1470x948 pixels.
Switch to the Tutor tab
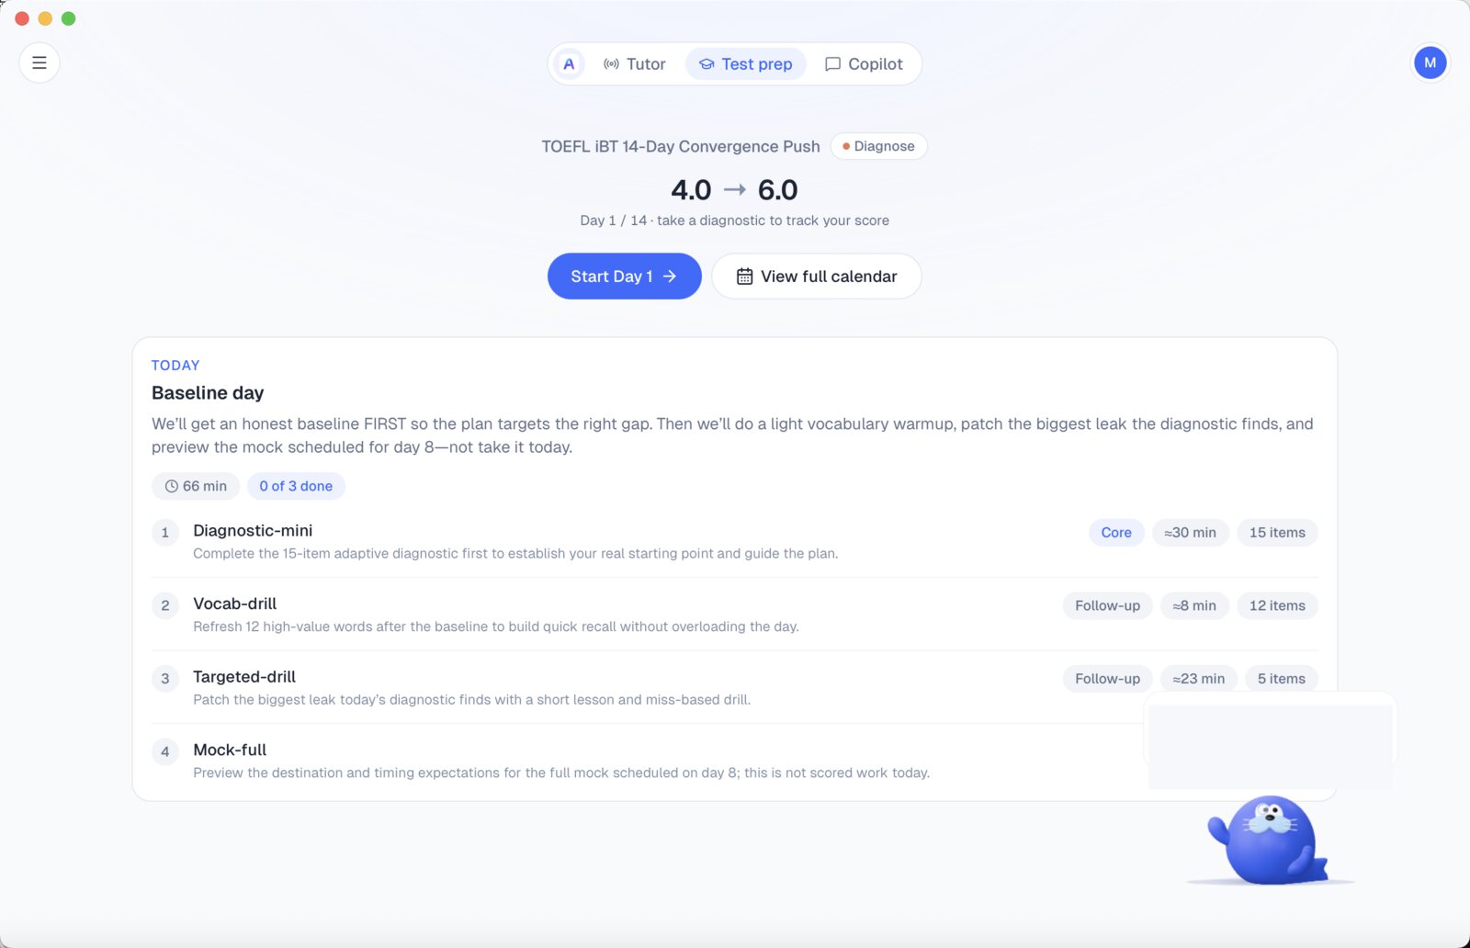pyautogui.click(x=634, y=64)
